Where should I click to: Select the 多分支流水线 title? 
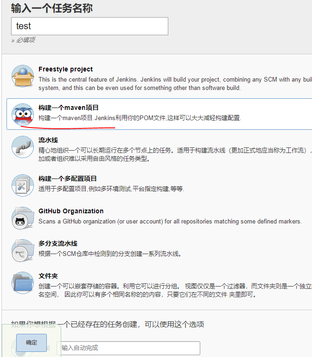(58, 243)
